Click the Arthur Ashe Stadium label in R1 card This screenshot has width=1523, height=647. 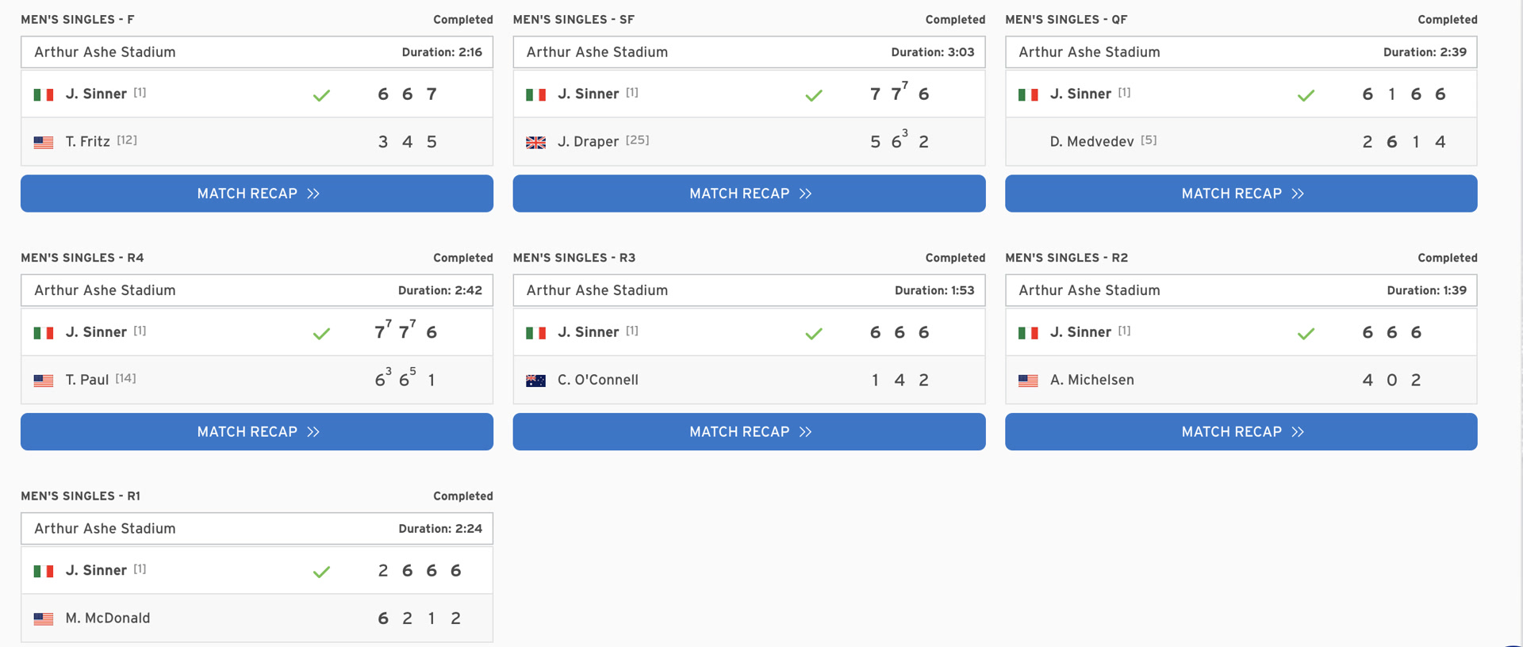(x=105, y=528)
